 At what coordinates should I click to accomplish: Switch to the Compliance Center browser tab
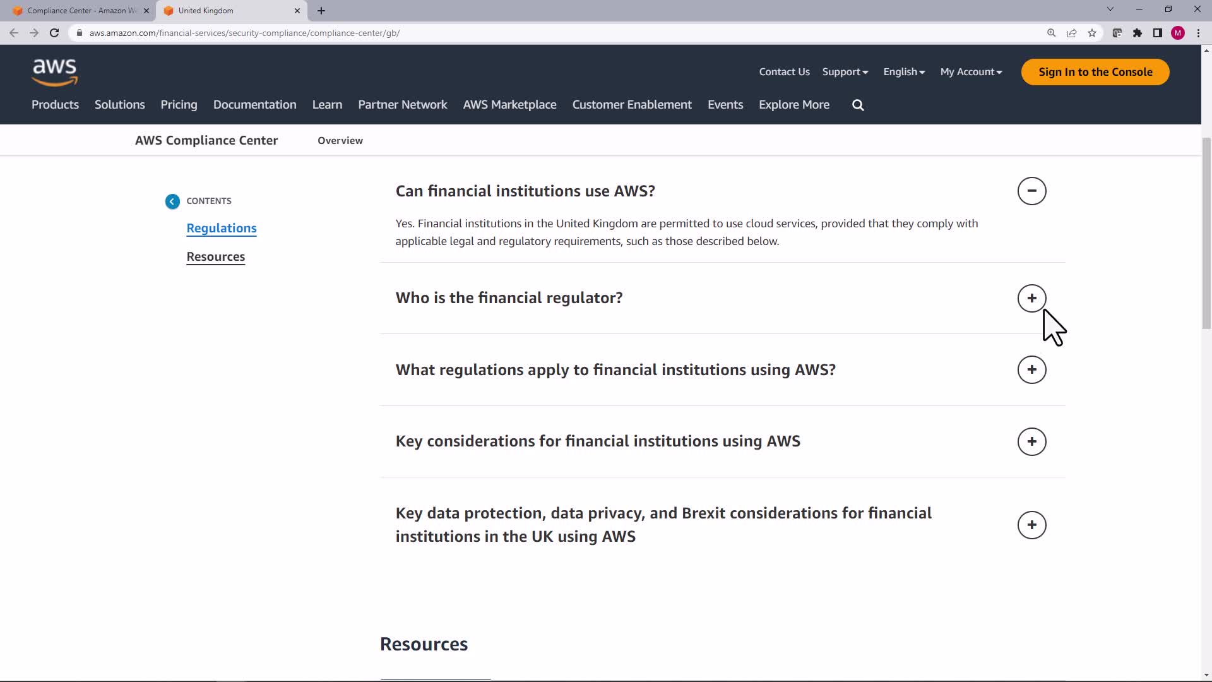[79, 11]
